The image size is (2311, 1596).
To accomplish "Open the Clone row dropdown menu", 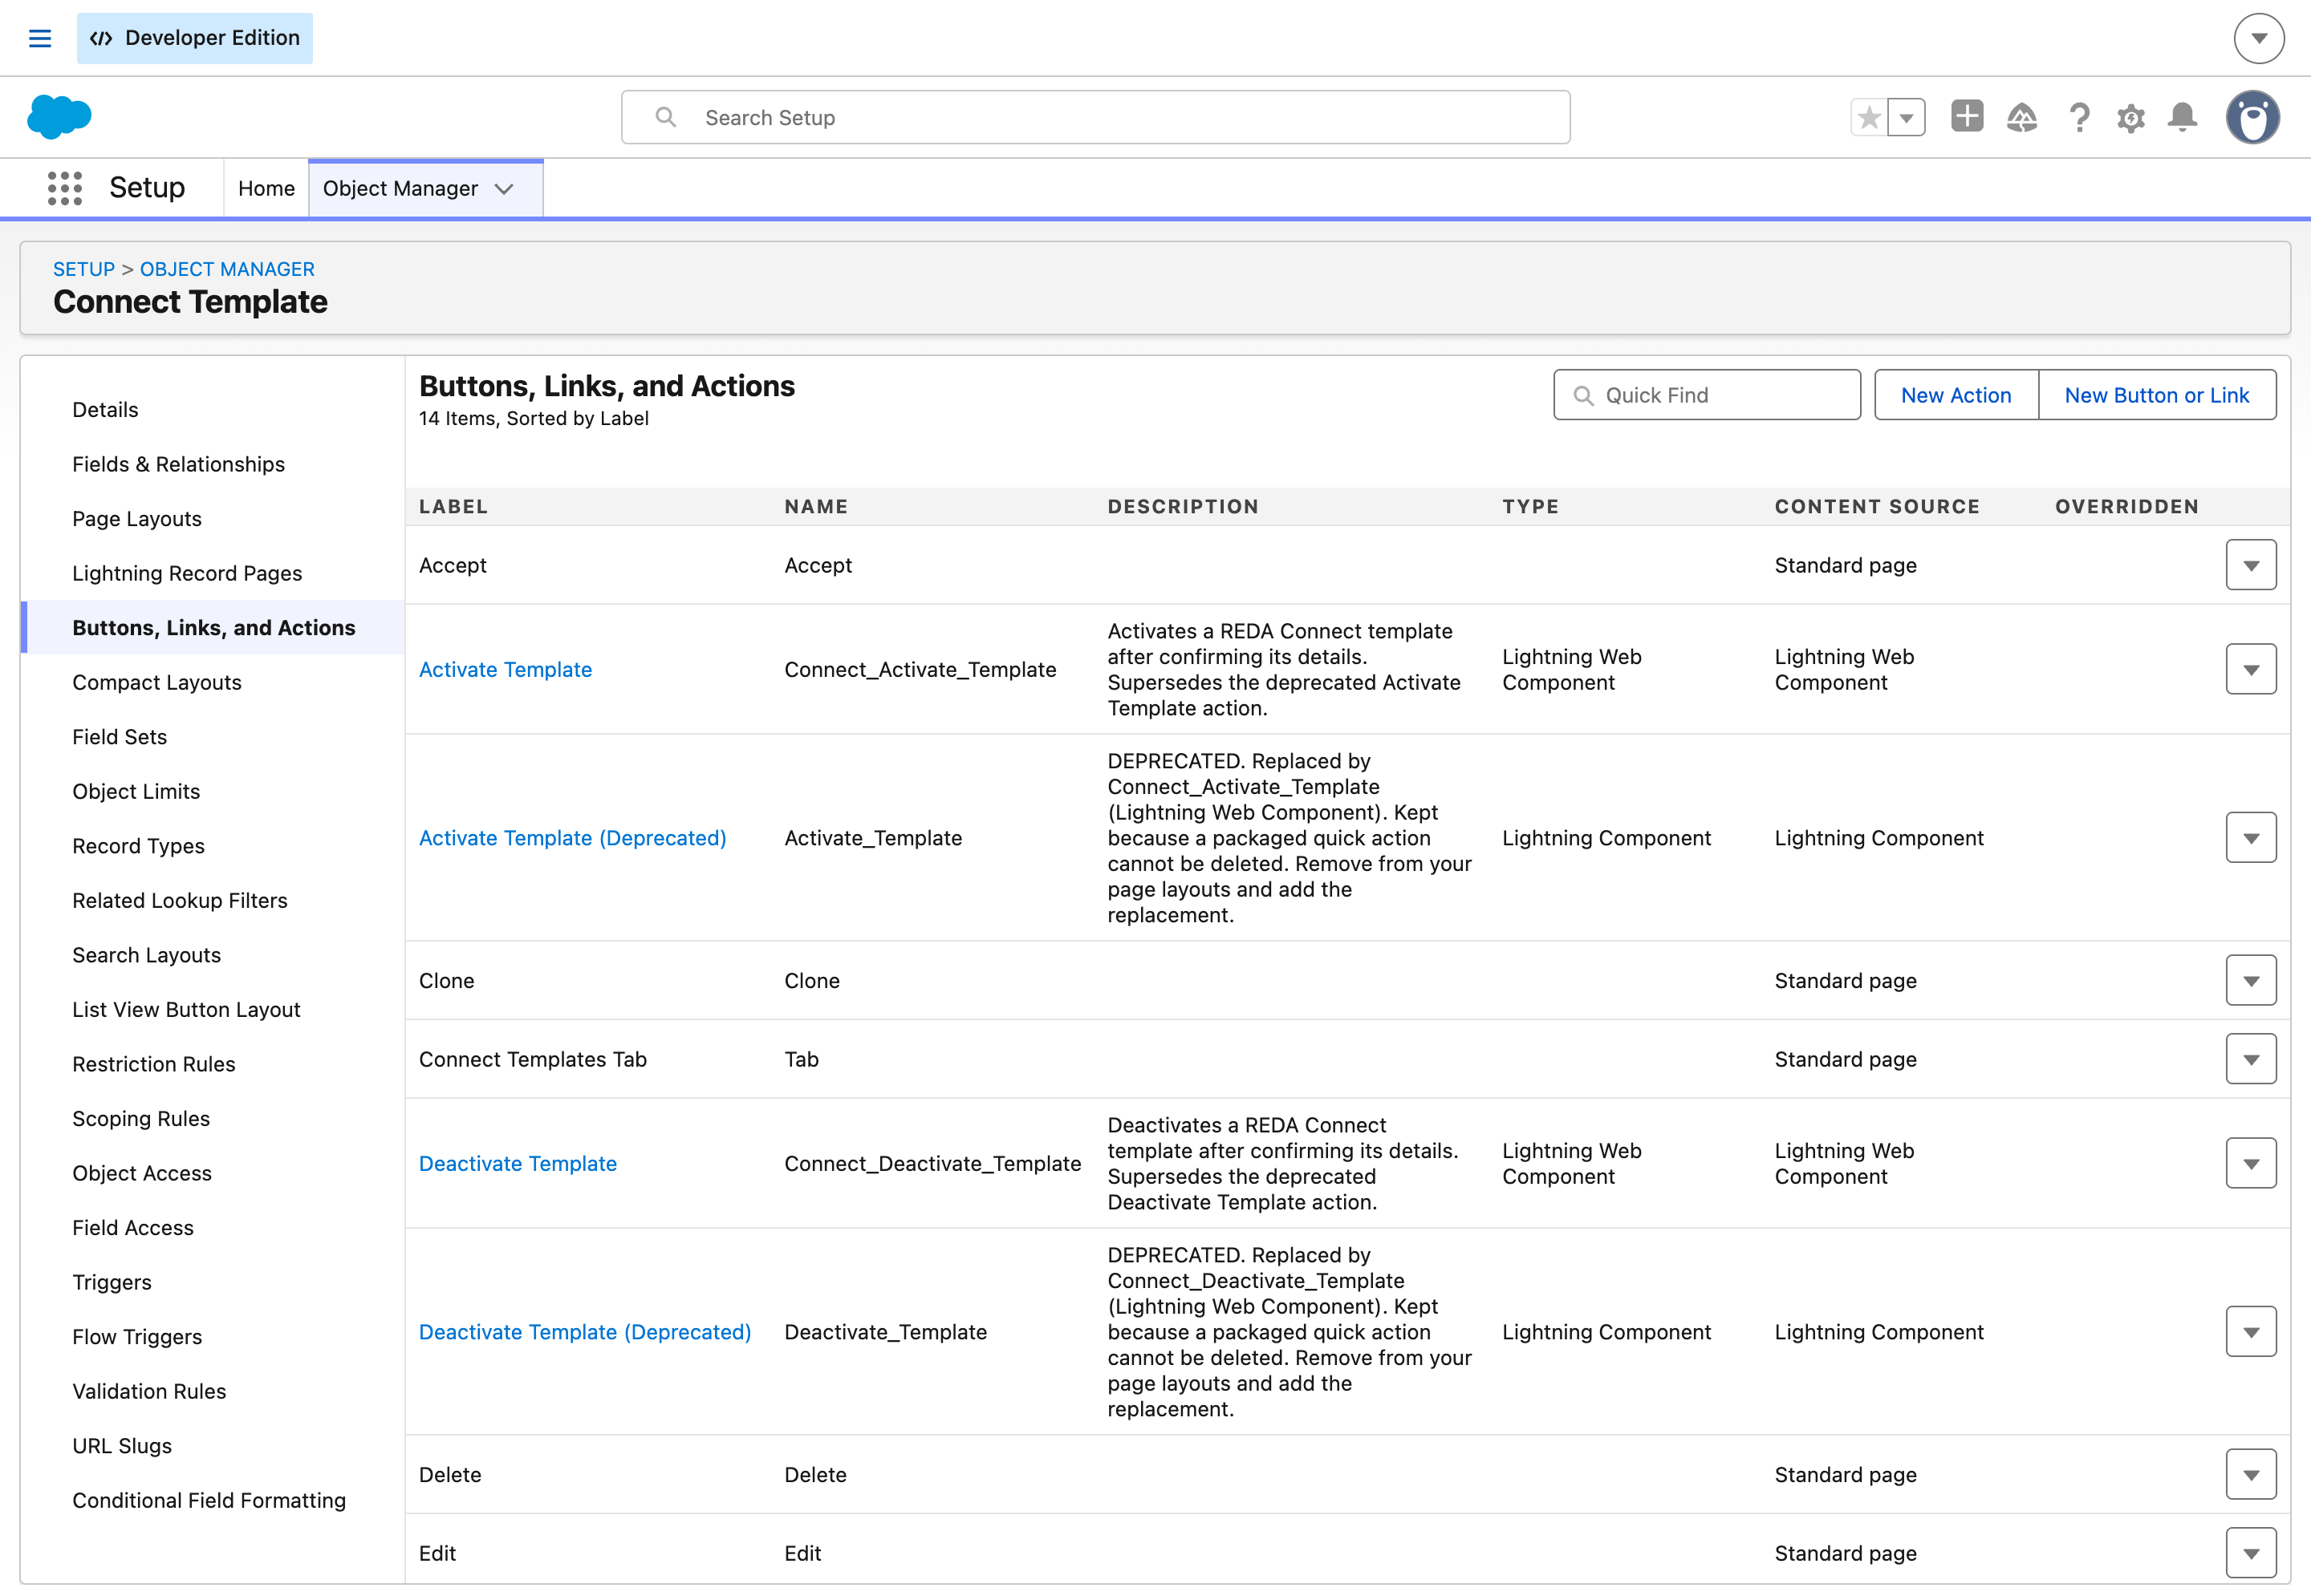I will pos(2251,980).
